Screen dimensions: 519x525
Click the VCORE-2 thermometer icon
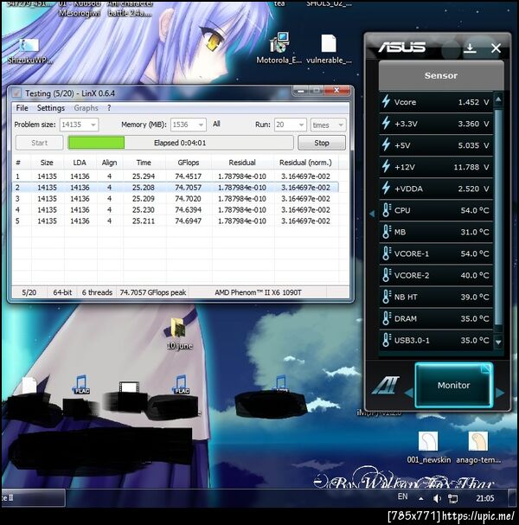[387, 275]
